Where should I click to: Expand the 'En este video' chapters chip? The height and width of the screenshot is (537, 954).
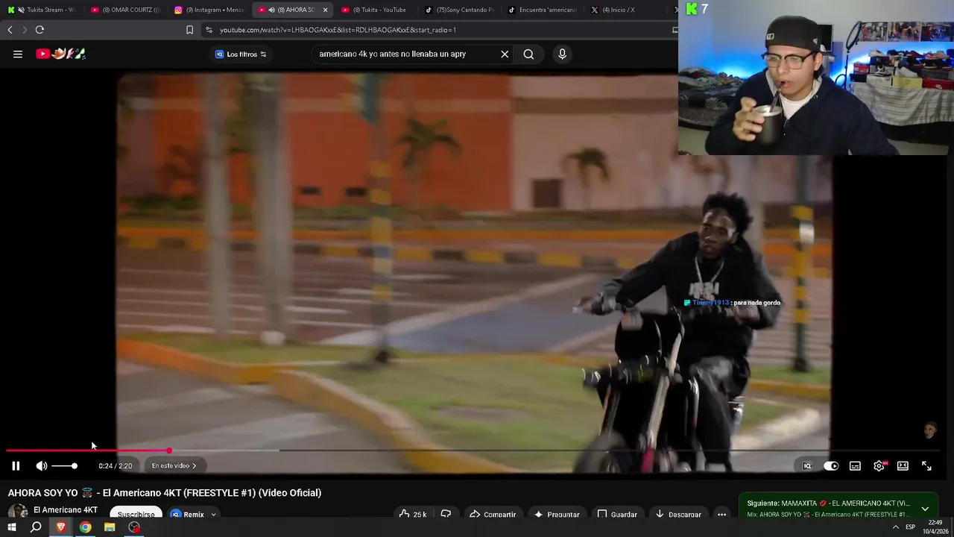click(x=174, y=465)
